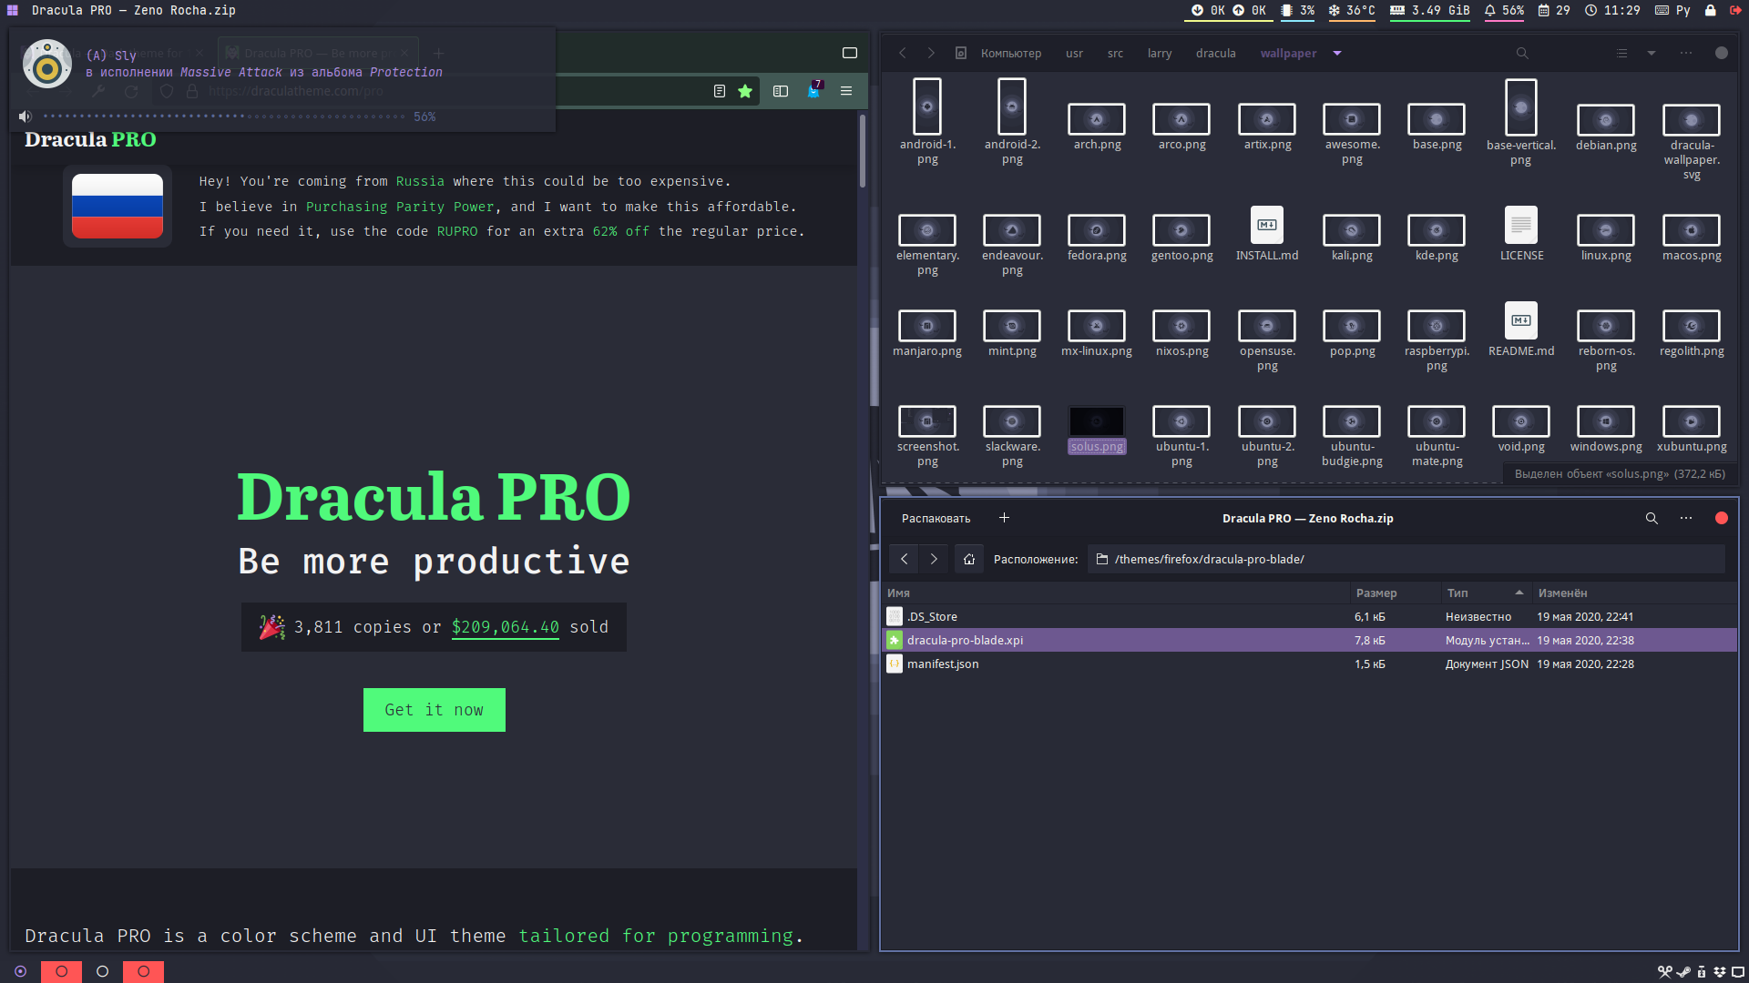1749x983 pixels.
Task: Adjust the volume slider at 56%
Action: 244,117
